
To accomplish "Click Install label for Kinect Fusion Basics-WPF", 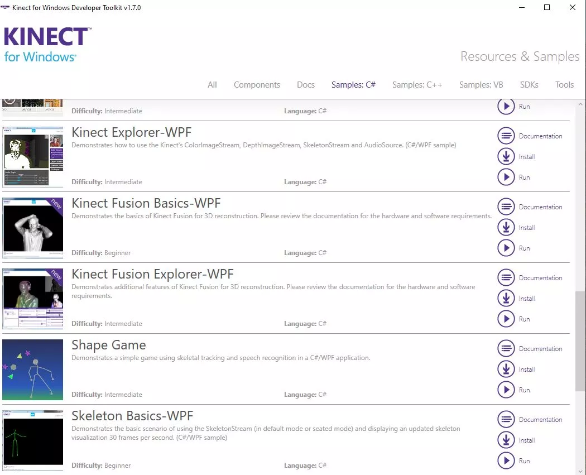I will click(x=527, y=228).
